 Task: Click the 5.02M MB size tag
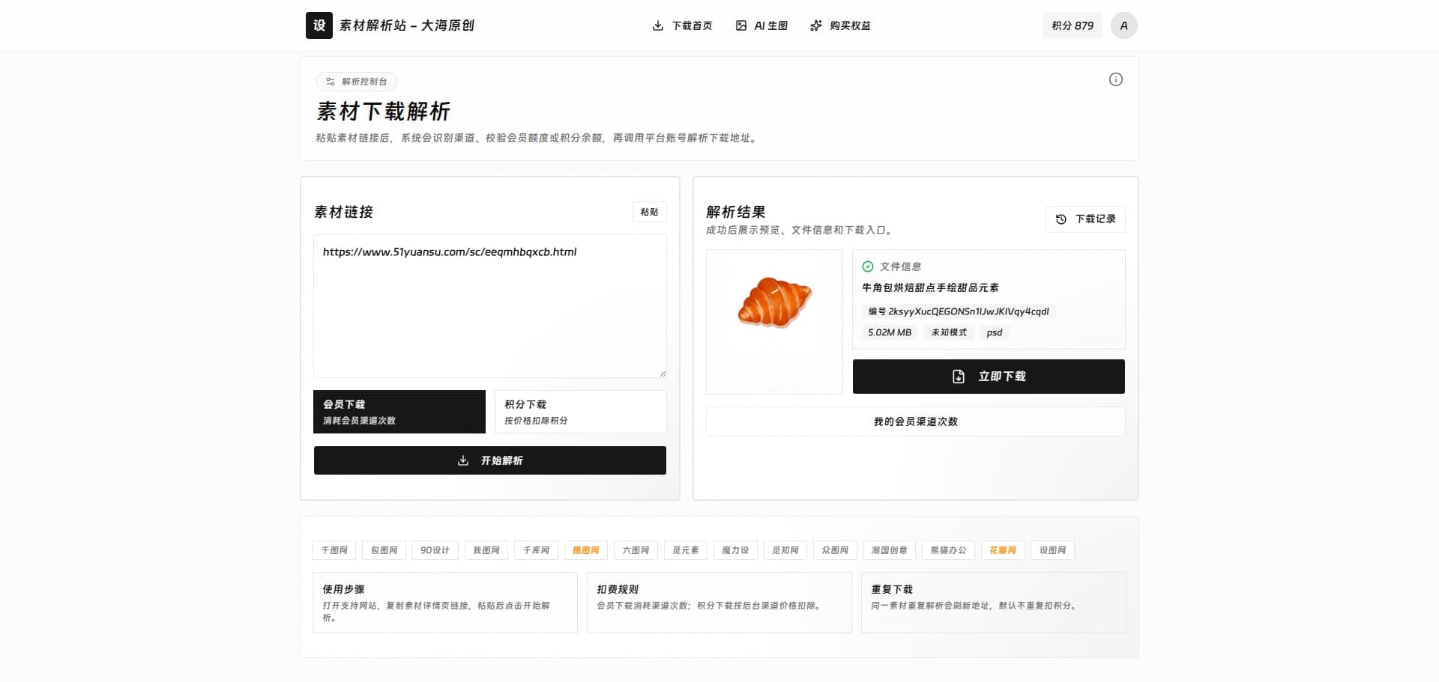[890, 332]
